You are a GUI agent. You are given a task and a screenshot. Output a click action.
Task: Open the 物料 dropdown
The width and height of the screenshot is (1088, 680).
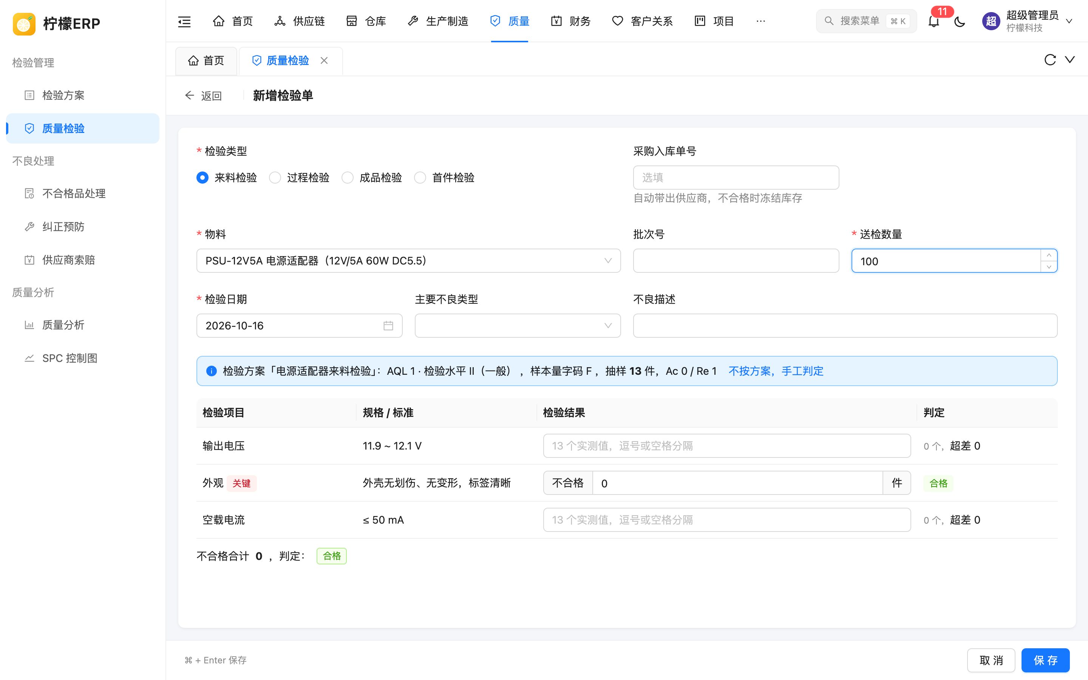tap(408, 261)
